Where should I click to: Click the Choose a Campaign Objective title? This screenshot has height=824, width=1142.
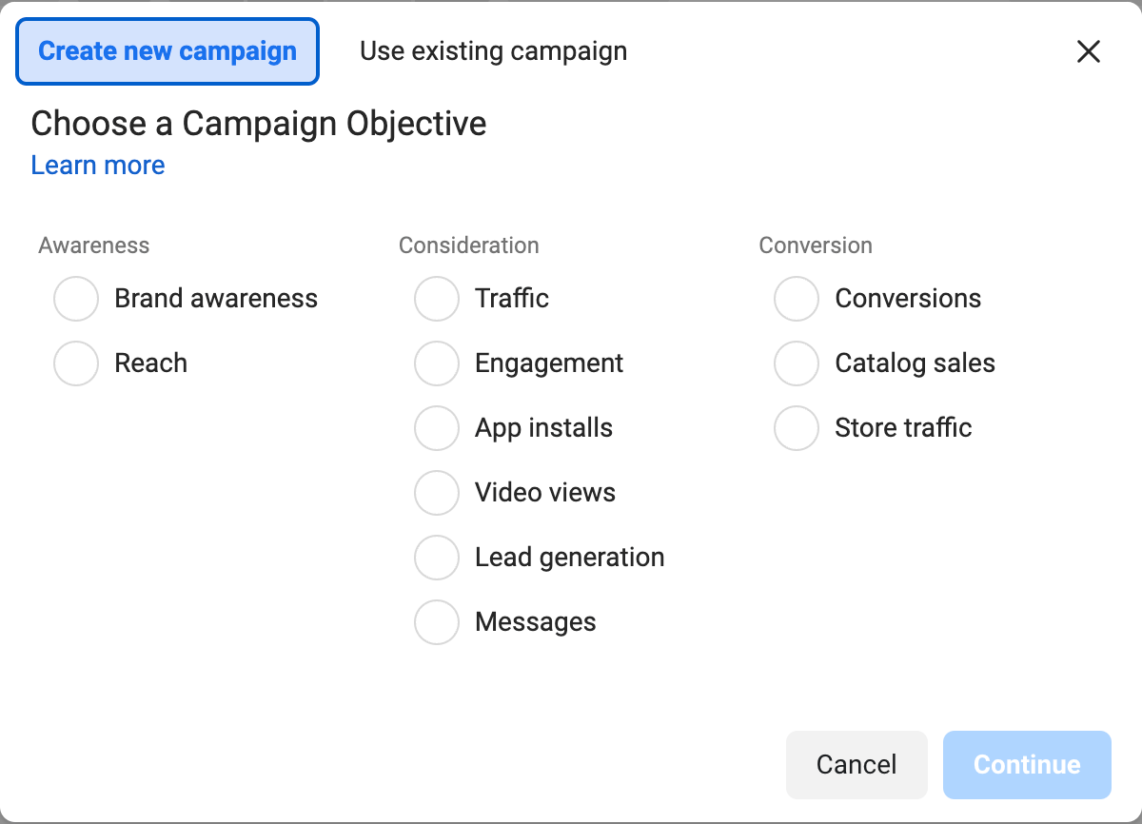[259, 124]
